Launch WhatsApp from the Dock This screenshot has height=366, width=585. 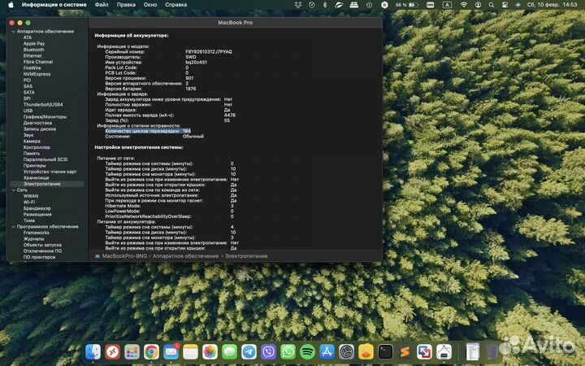pos(288,352)
